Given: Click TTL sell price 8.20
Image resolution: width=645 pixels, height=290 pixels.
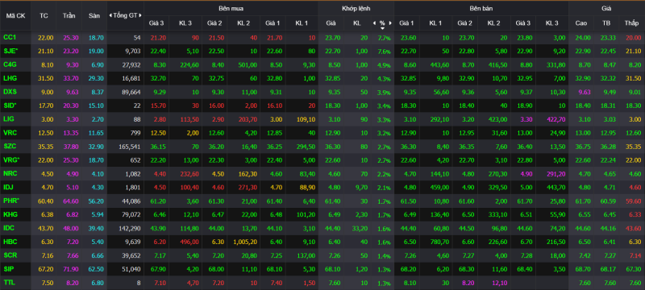Looking at the screenshot, I should coord(468,283).
